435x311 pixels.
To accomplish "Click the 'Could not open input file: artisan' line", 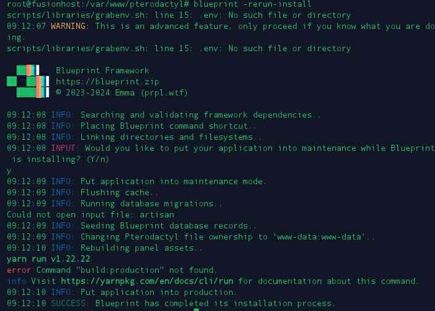I will [x=90, y=215].
